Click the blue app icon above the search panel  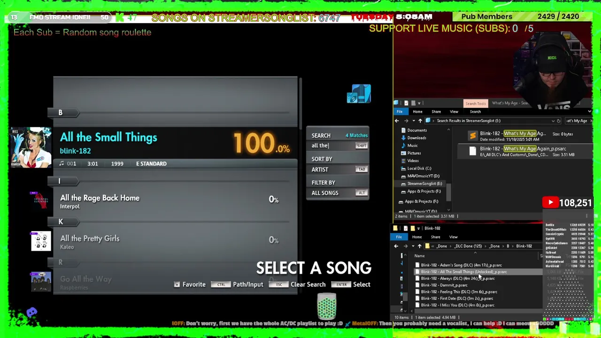click(x=359, y=94)
